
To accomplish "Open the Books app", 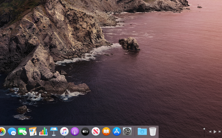I will tap(106, 132).
